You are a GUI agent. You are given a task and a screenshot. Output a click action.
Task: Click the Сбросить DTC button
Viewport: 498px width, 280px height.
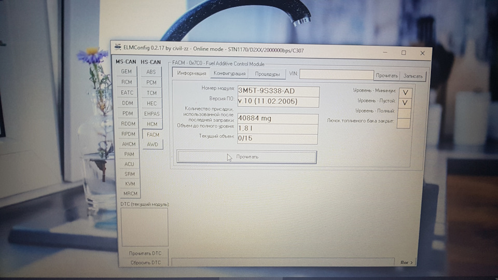pos(145,262)
